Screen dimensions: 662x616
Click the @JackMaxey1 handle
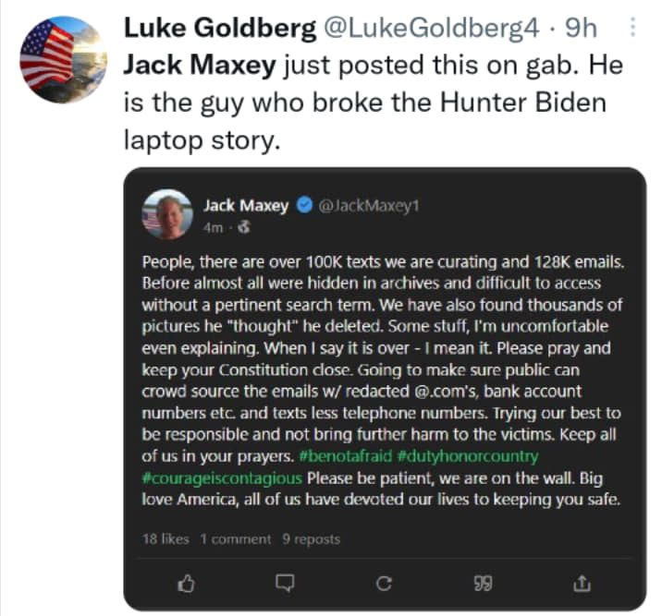[369, 206]
